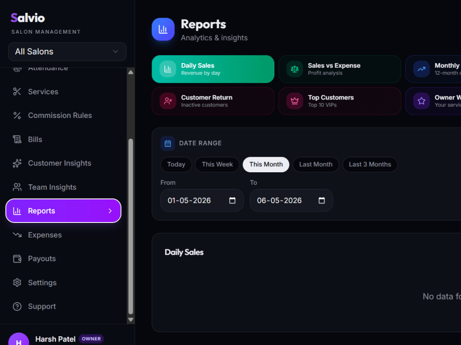Navigate to Customer Insights
461x345 pixels.
(x=59, y=163)
